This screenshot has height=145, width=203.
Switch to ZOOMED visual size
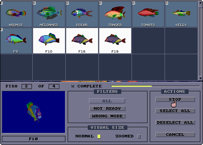[139, 136]
